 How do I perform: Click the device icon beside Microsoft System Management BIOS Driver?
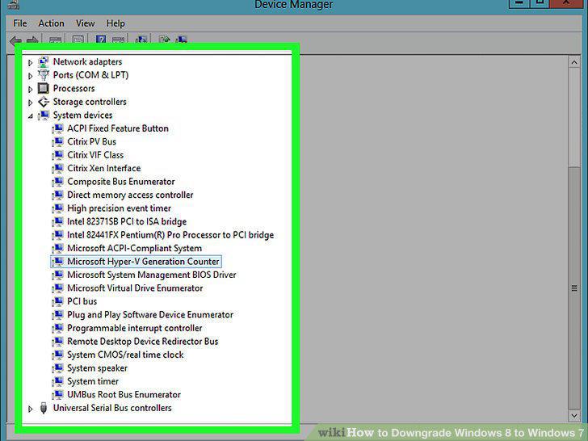click(58, 275)
